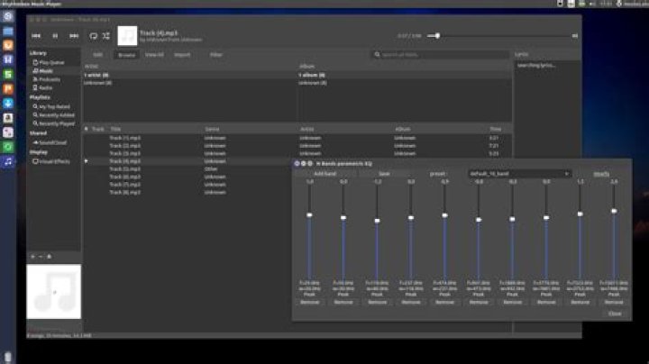Select Podcasts in the library sidebar
This screenshot has width=649, height=364.
click(47, 79)
